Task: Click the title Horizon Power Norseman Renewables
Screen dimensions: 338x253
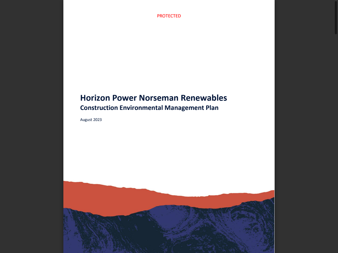Action: pos(153,98)
